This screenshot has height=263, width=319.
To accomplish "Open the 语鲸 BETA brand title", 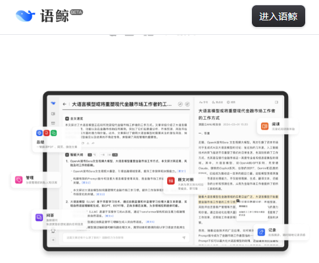I will 61,16.
